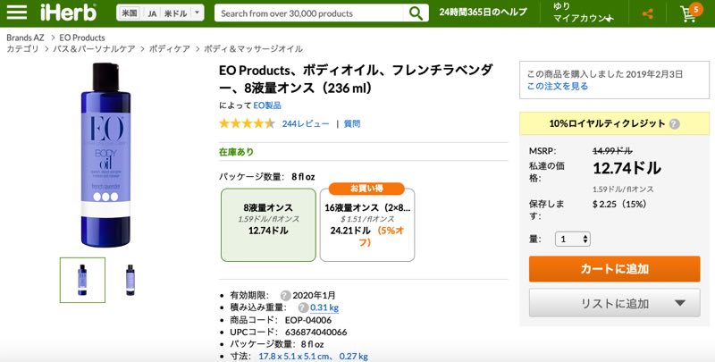
Task: Click the expiration date help icon
Action: (x=285, y=295)
